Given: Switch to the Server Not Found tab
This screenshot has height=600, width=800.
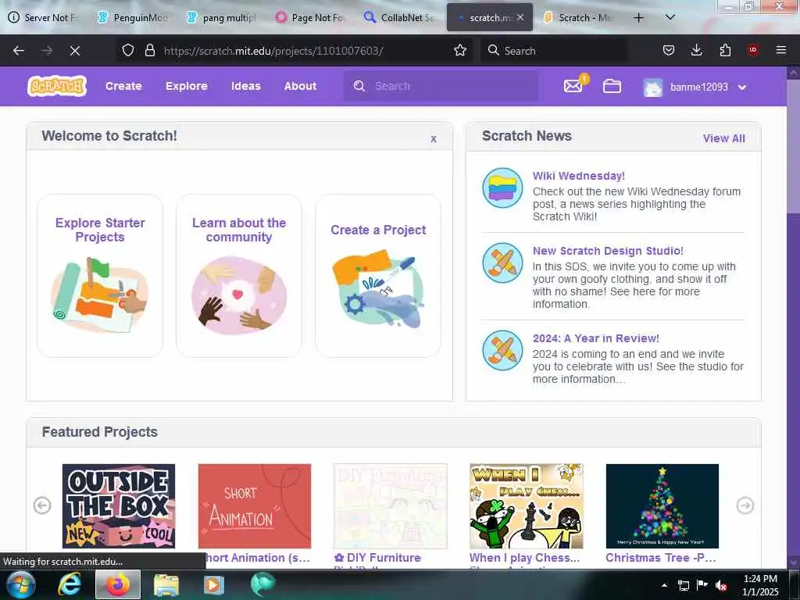Looking at the screenshot, I should [x=44, y=17].
